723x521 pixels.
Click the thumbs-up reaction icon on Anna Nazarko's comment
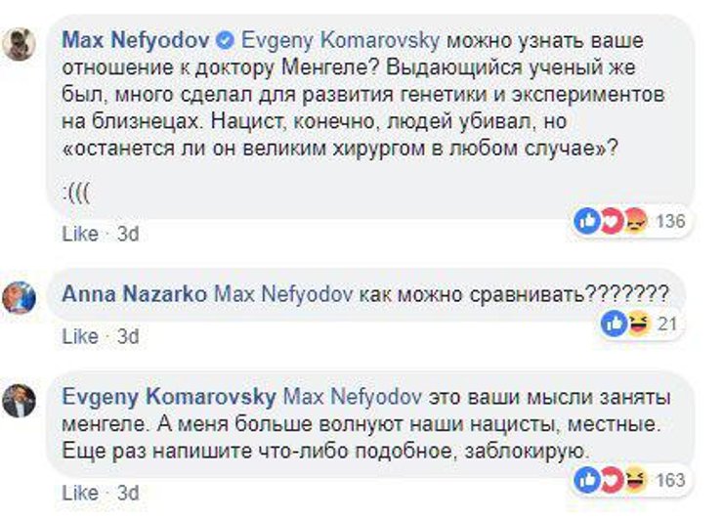coord(614,324)
